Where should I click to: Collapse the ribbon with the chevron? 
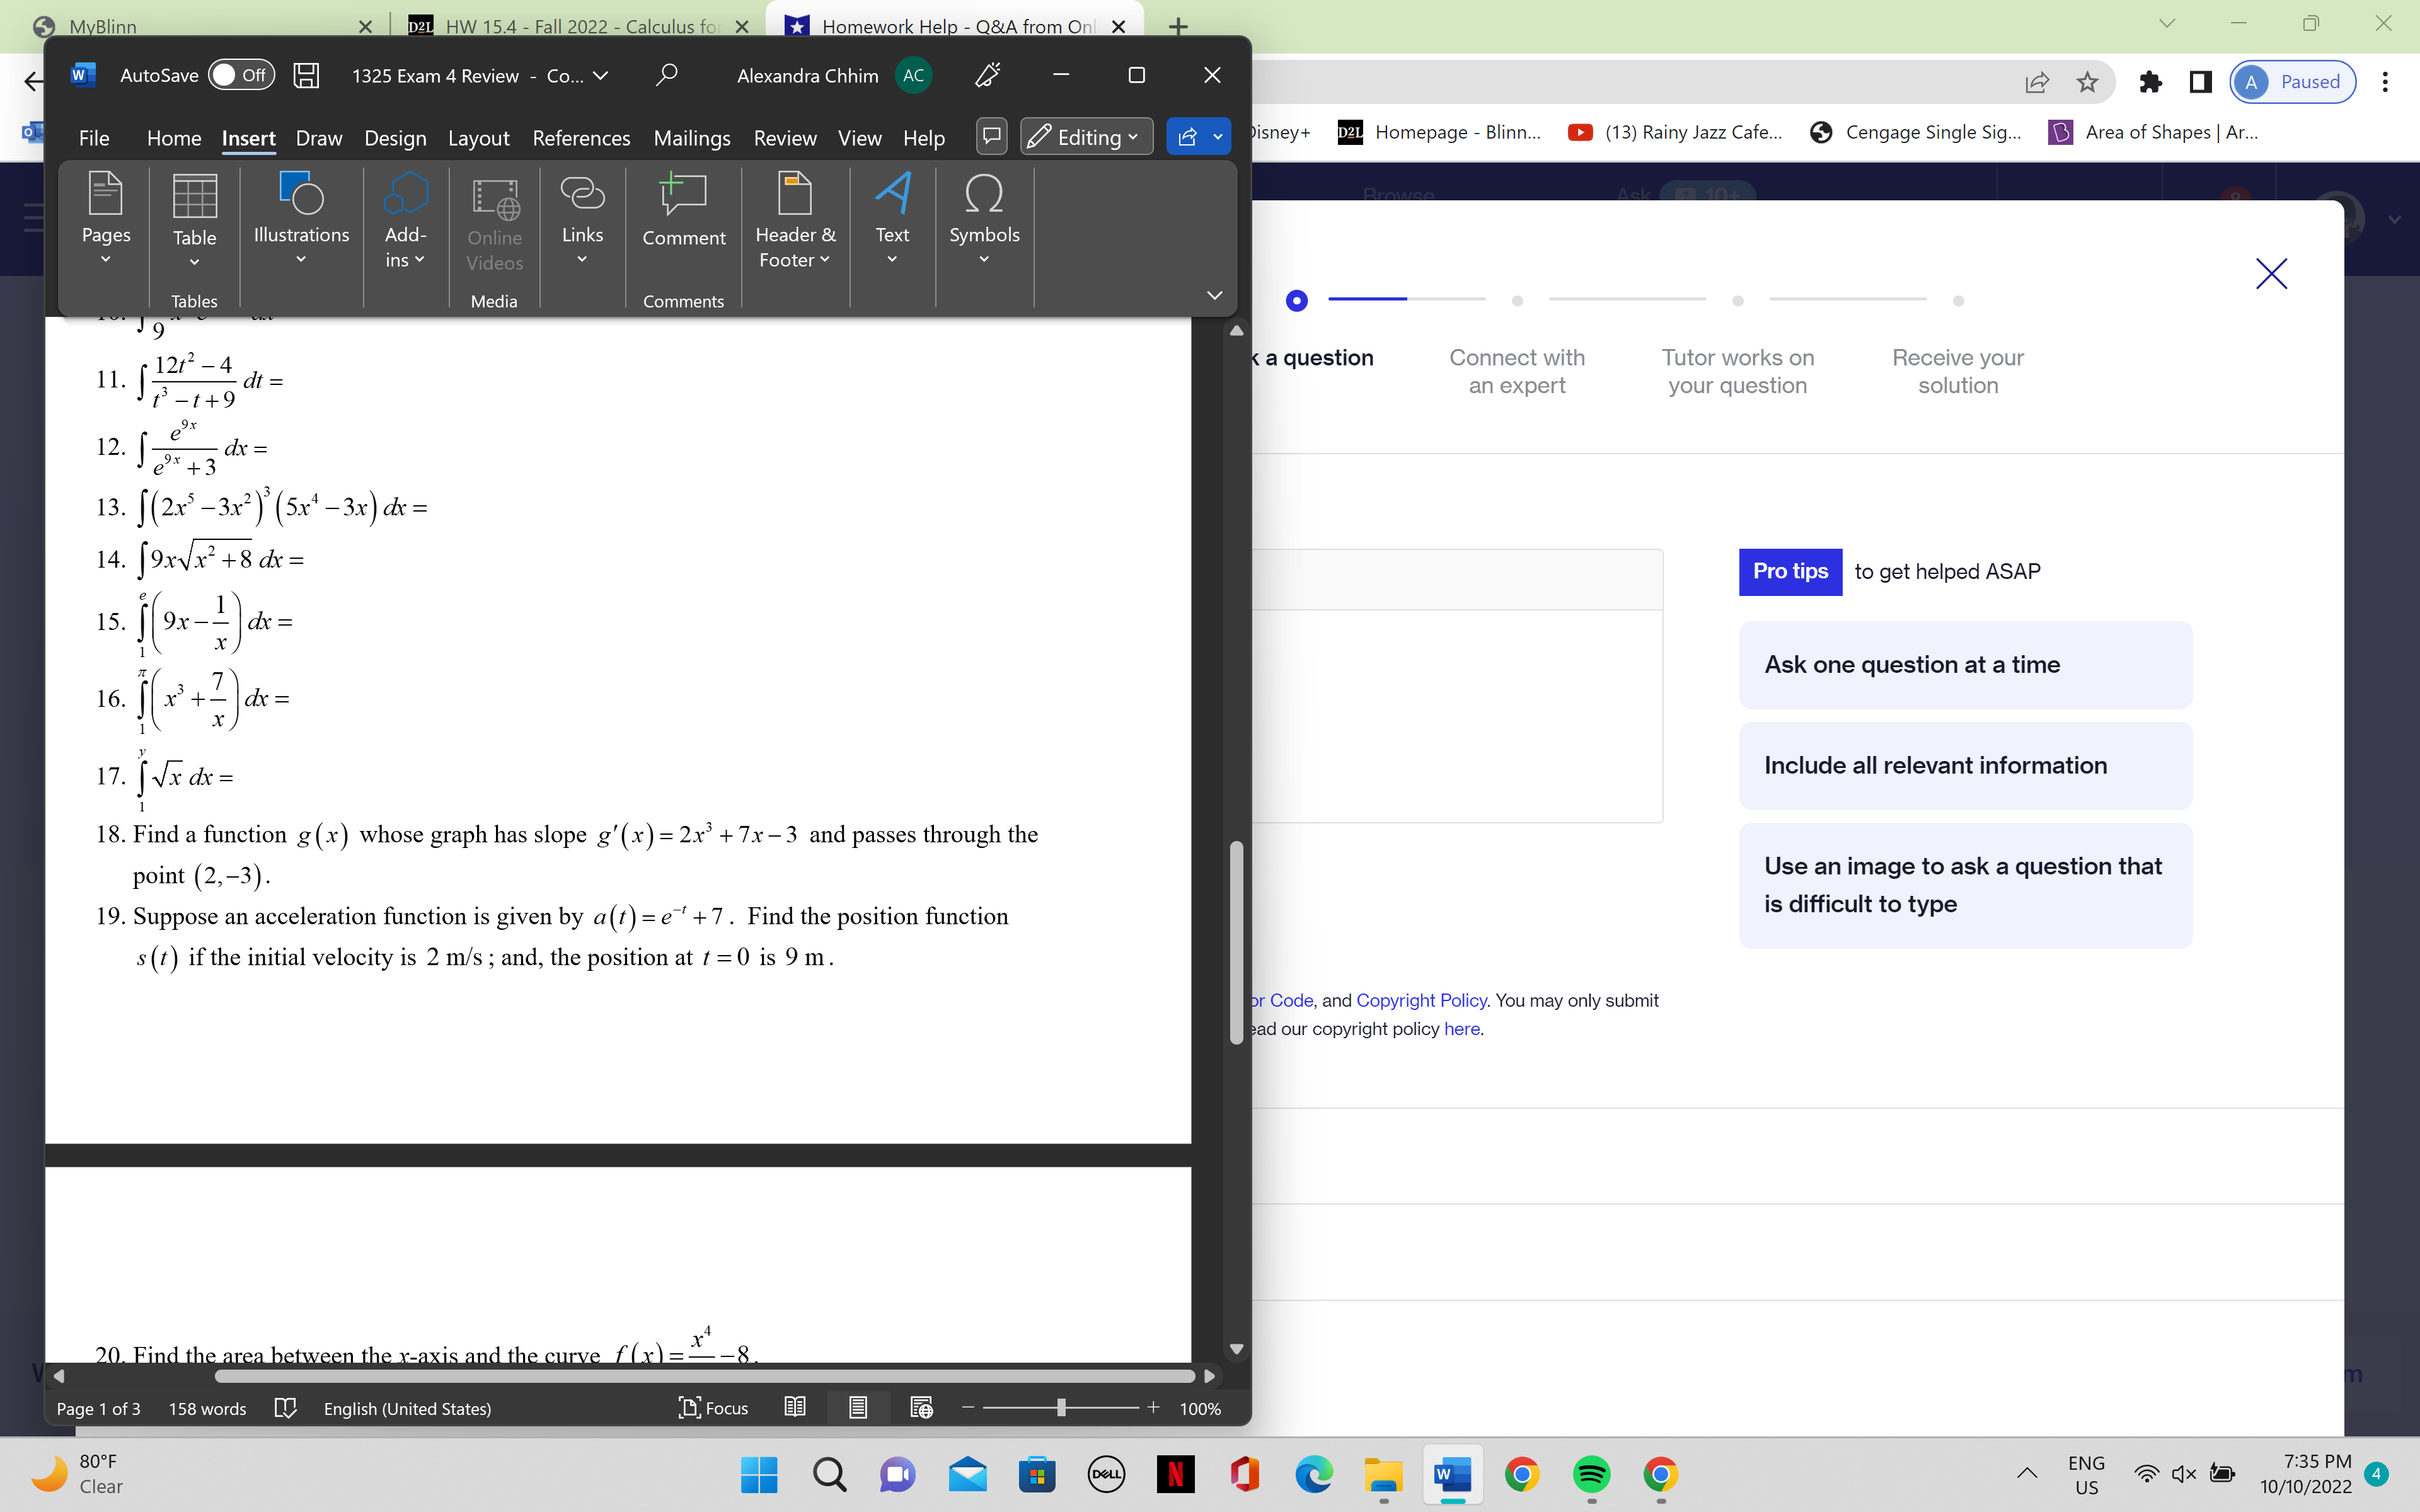click(x=1214, y=295)
